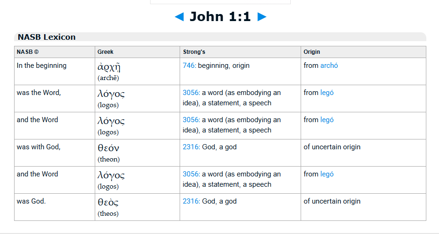Open Strong's 746 entry link
The width and height of the screenshot is (439, 234).
(x=189, y=66)
